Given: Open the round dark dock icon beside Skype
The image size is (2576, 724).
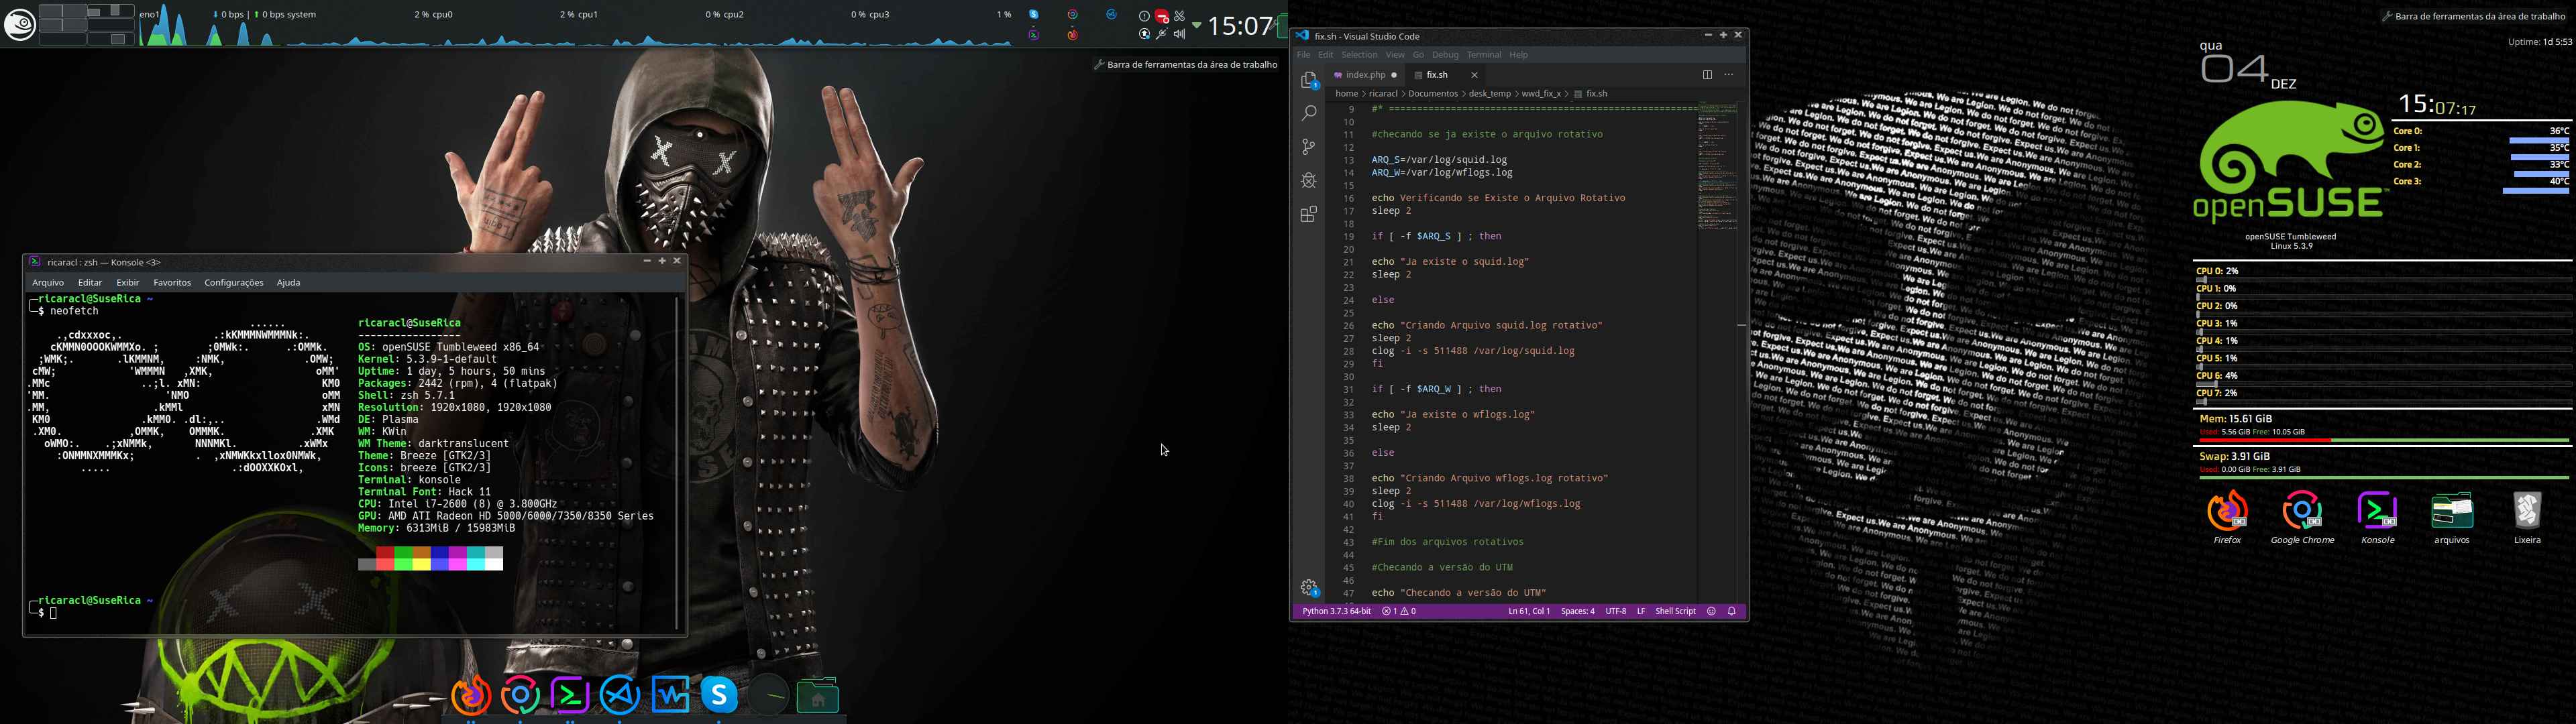Looking at the screenshot, I should pyautogui.click(x=769, y=695).
